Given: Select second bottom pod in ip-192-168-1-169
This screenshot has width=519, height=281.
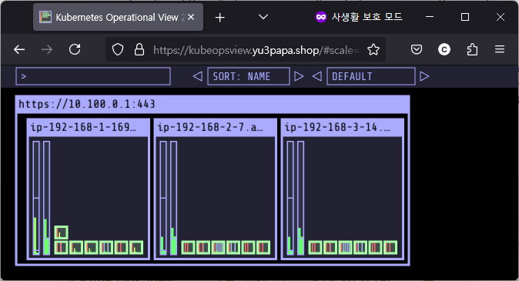Looking at the screenshot, I should (76, 248).
